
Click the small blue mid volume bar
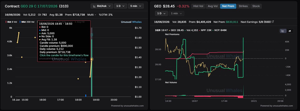(x=86, y=95)
